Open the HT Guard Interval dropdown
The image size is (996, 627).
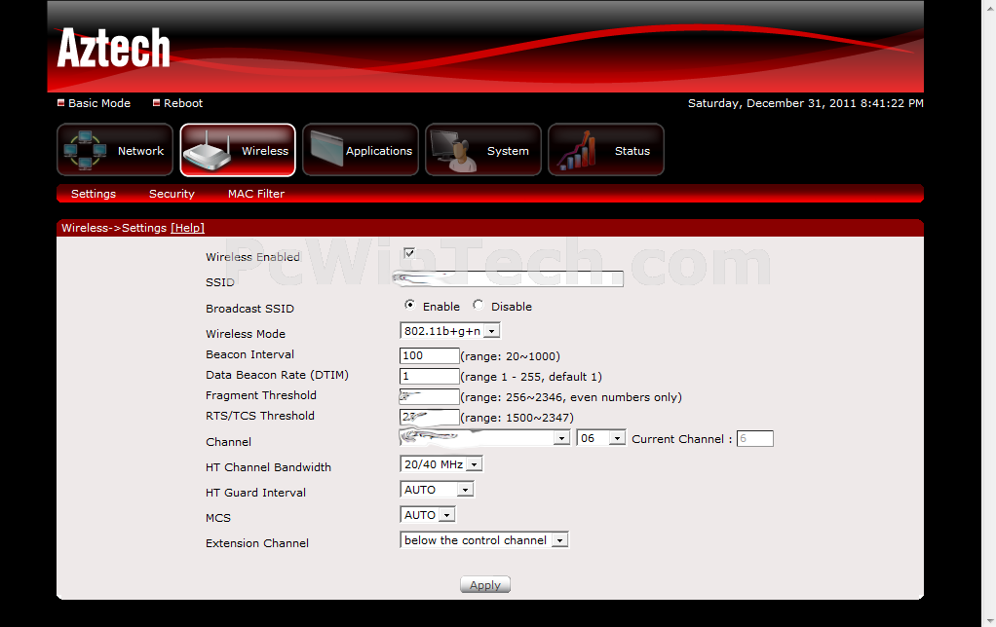pyautogui.click(x=437, y=490)
